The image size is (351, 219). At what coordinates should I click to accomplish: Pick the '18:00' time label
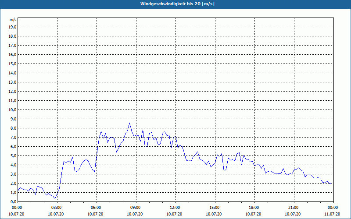pos(254,208)
